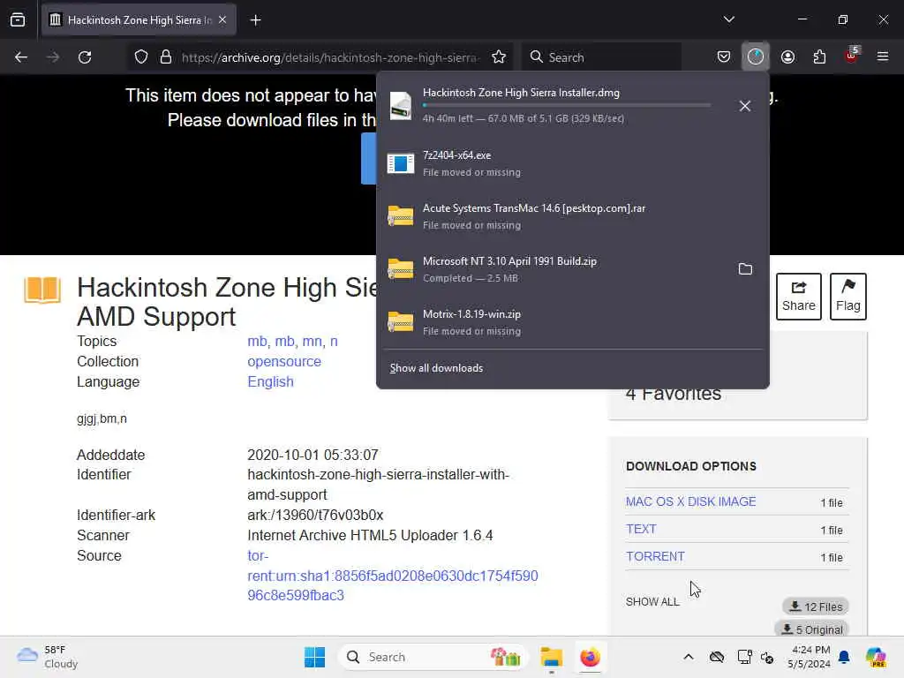Open File Explorer from the taskbar
The width and height of the screenshot is (904, 678).
point(551,657)
